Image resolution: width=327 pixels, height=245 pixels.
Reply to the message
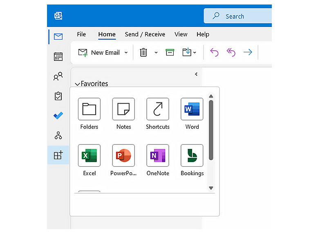tap(214, 52)
